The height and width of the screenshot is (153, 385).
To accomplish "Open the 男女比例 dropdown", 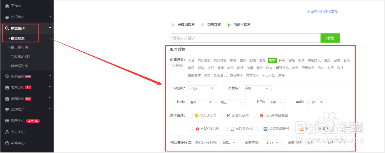I will pyautogui.click(x=230, y=142).
